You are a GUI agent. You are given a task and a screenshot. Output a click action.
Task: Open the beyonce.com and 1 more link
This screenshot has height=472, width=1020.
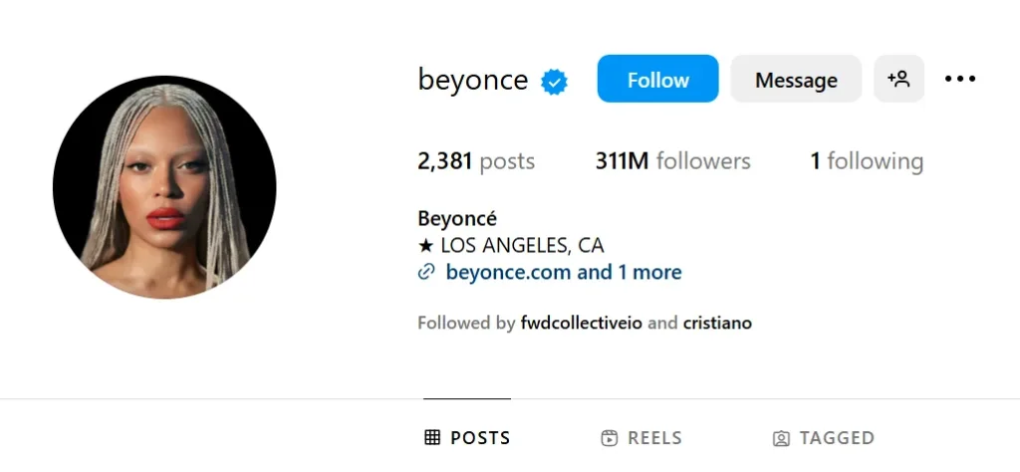564,272
